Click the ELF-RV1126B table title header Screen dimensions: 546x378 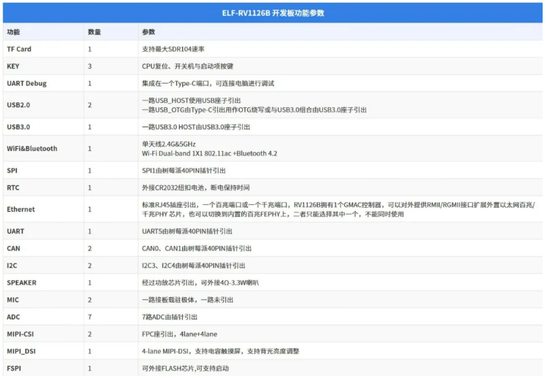(x=273, y=13)
